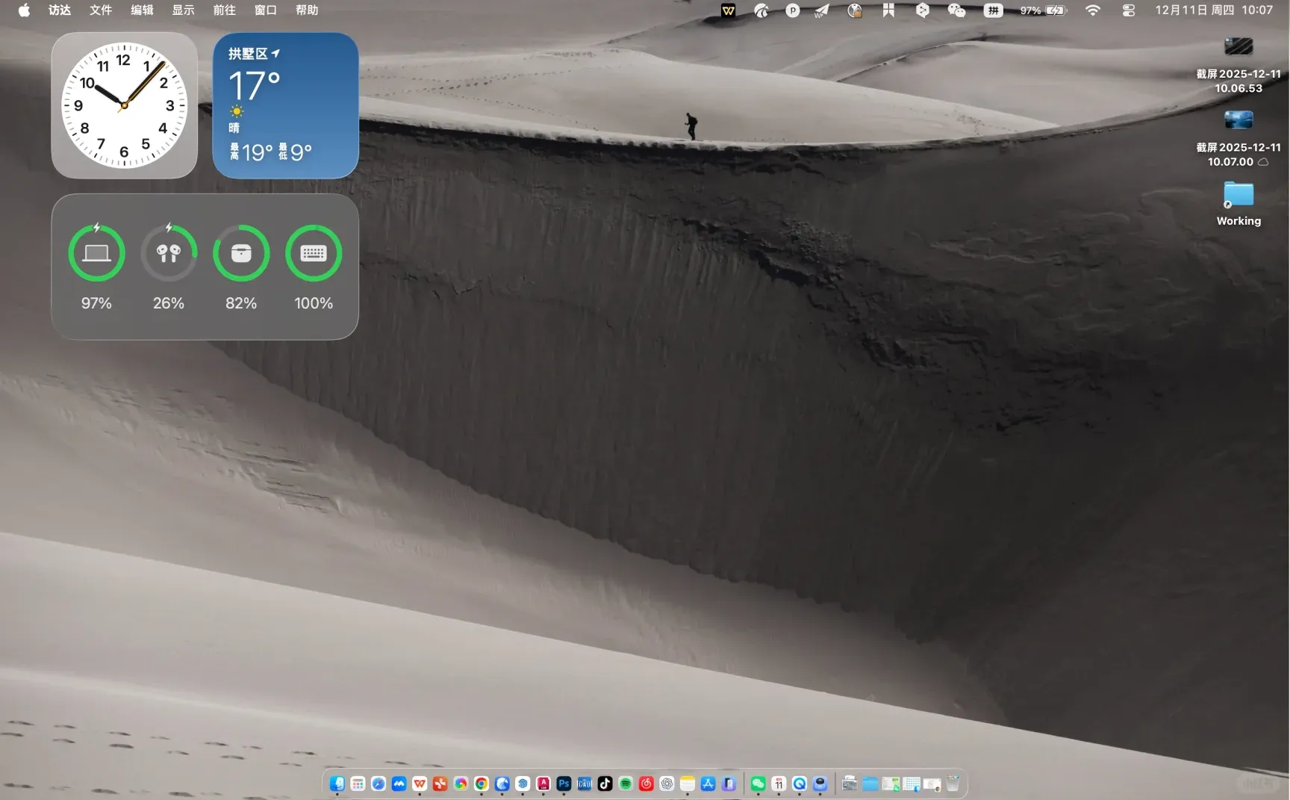Click the bookmark-shaped menu bar icon
The image size is (1290, 800).
[888, 10]
